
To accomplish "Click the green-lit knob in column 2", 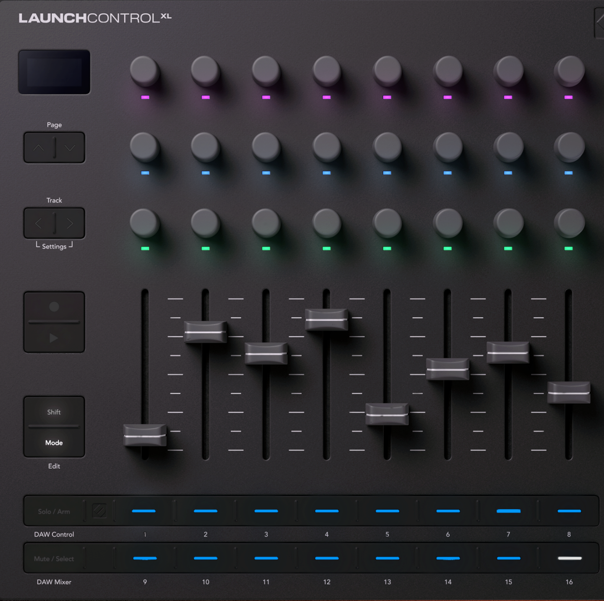I will pyautogui.click(x=205, y=222).
